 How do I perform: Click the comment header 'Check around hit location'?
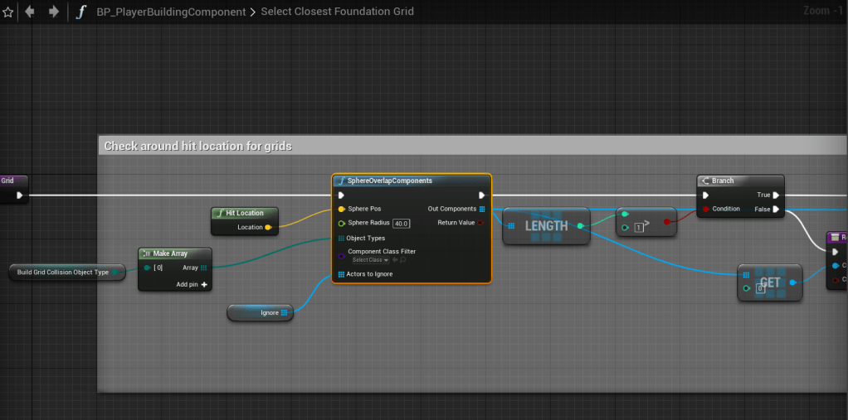[x=197, y=146]
